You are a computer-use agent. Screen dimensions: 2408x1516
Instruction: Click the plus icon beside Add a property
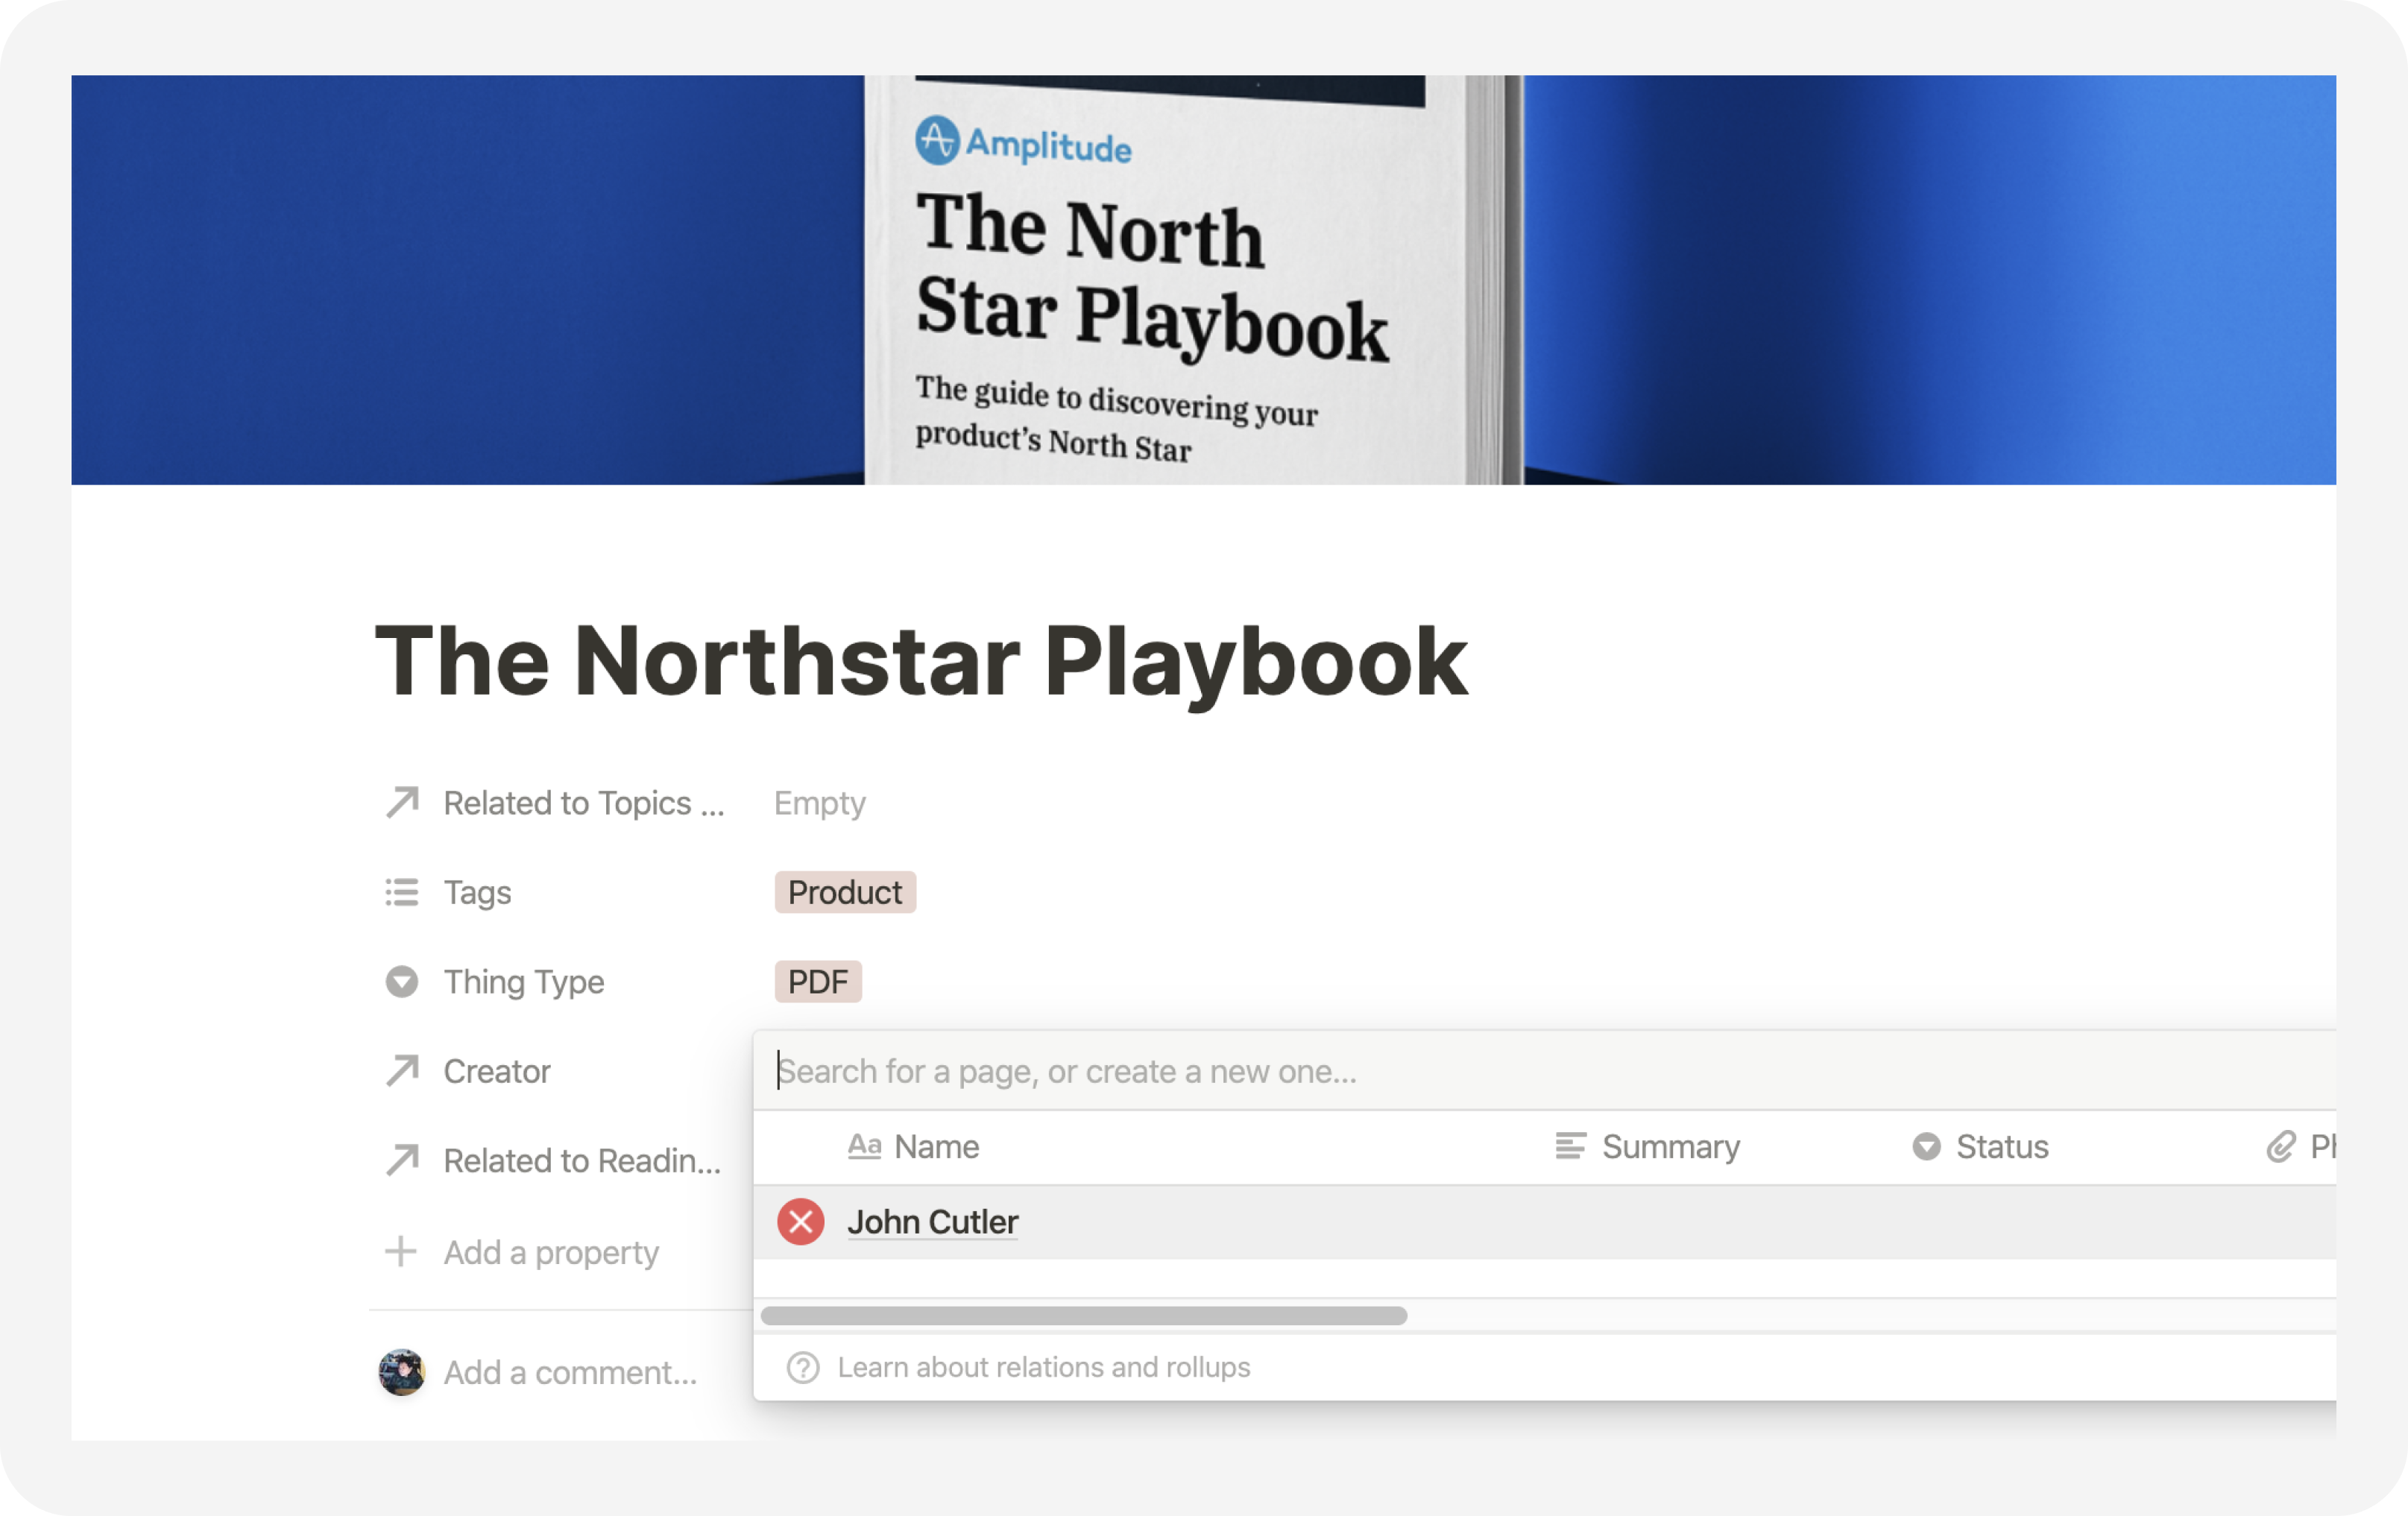click(x=401, y=1251)
